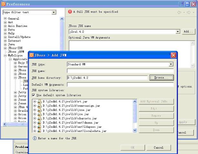Image resolution: width=198 pixels, height=154 pixels.
Task: Select the JRun 4 tree item
Action: 23,107
